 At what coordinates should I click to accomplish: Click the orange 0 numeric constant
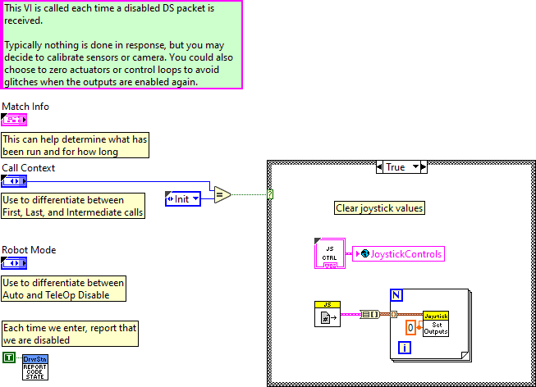coord(412,328)
